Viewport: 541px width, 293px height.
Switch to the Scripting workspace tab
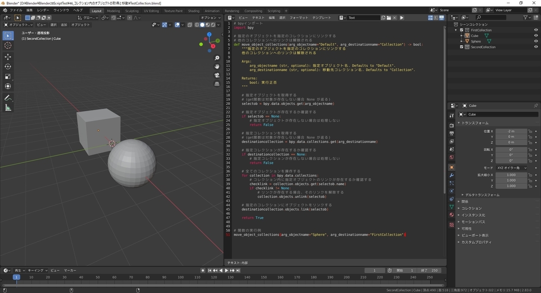click(x=274, y=11)
